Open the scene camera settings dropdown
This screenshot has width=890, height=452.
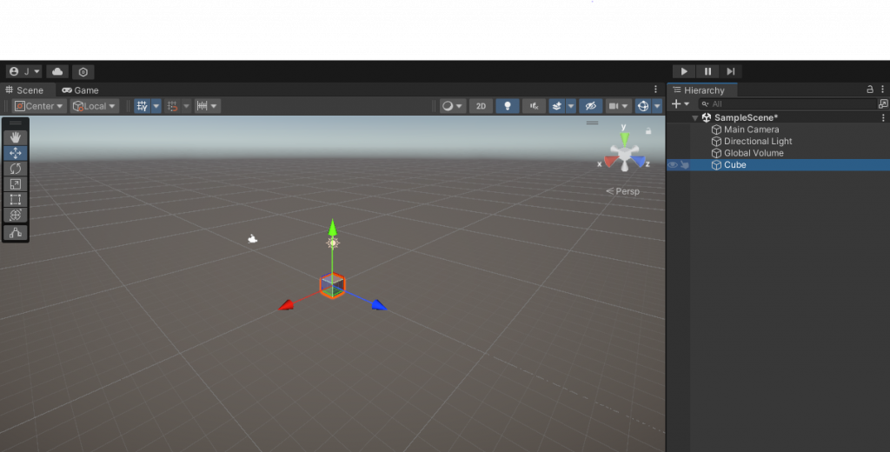coord(619,106)
